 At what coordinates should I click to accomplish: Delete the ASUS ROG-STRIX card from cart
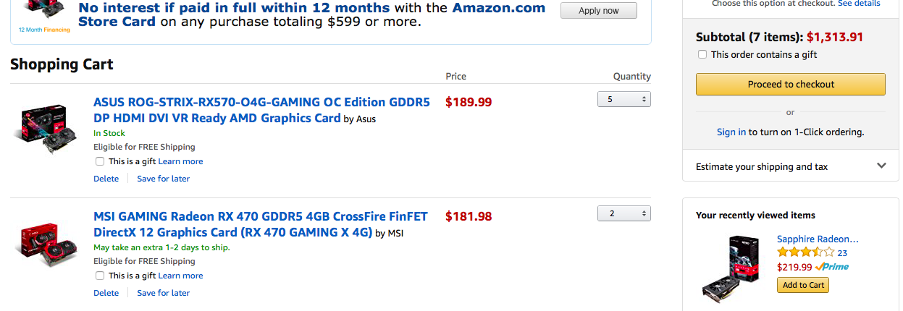click(x=106, y=179)
